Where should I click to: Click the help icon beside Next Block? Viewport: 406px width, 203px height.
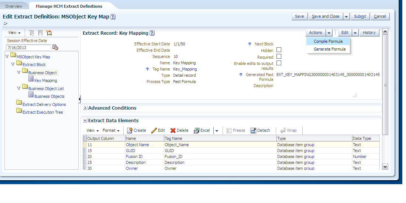coord(250,44)
